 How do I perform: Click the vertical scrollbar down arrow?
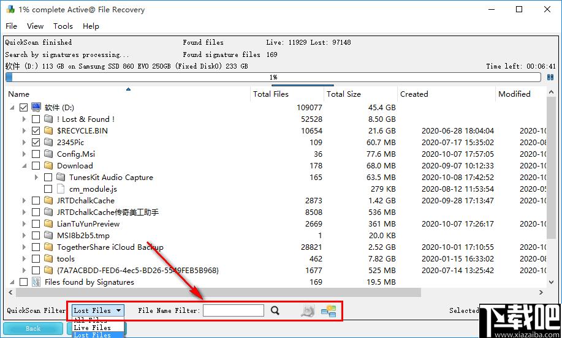[x=551, y=282]
